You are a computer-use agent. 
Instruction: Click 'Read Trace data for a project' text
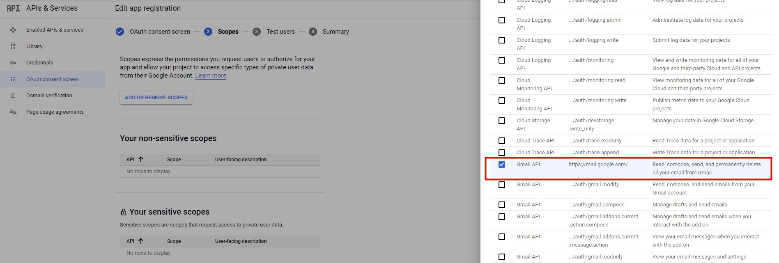tap(703, 141)
